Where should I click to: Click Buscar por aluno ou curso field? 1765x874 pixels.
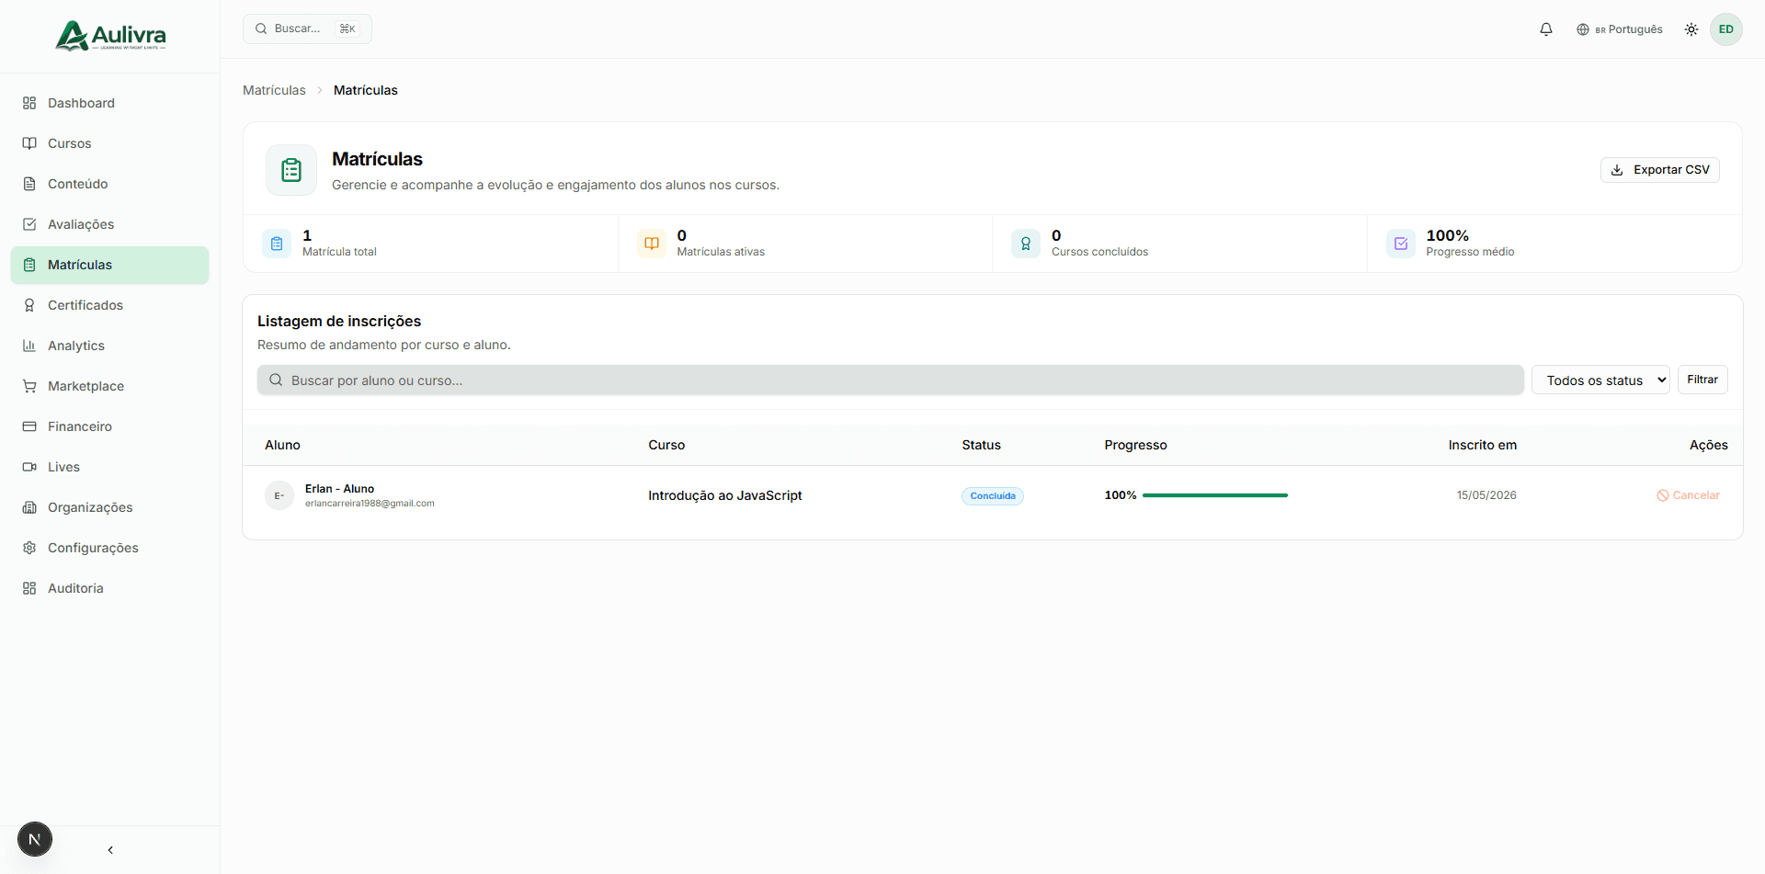890,380
